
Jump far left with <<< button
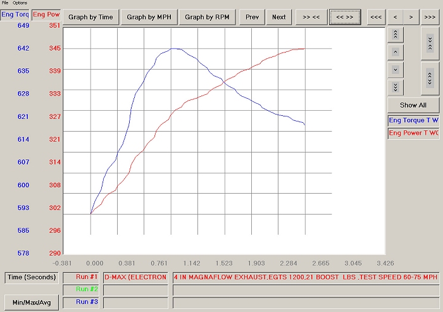(376, 17)
